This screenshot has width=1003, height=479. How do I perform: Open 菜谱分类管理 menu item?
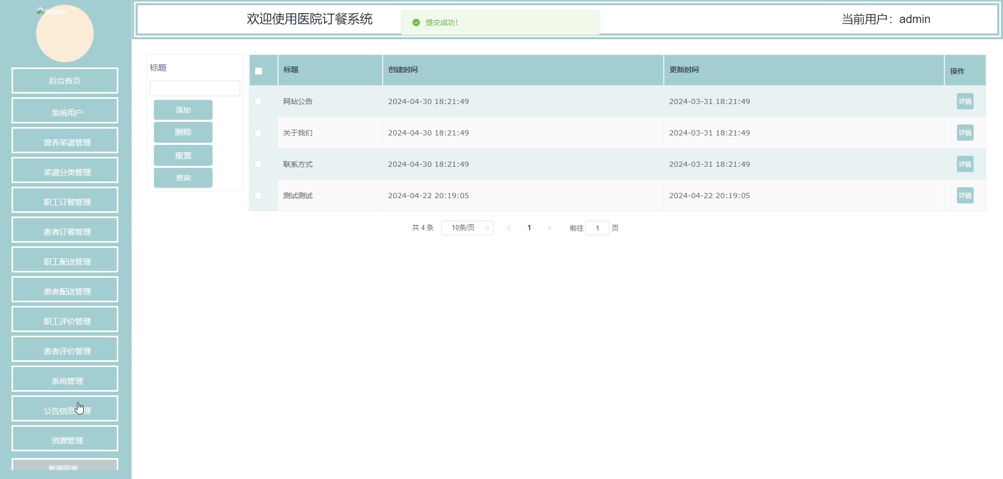click(65, 170)
